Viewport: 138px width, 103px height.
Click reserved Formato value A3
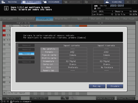pos(107,52)
